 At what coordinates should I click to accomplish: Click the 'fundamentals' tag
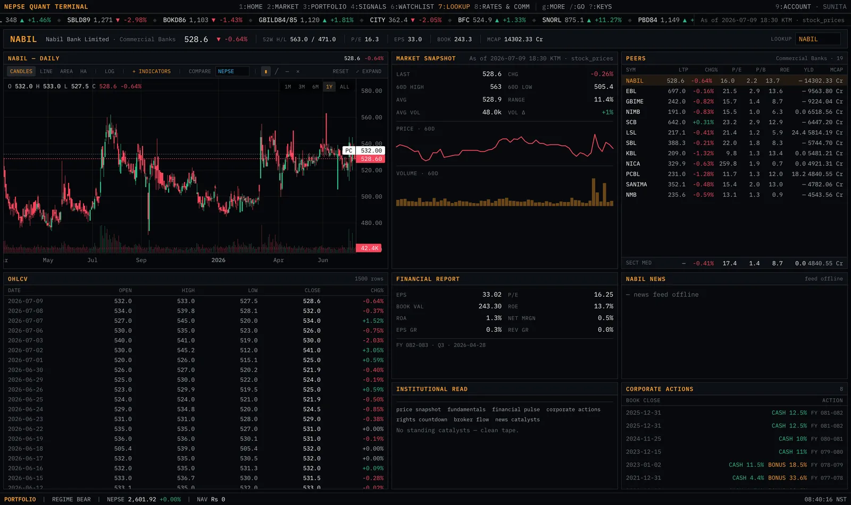click(466, 409)
